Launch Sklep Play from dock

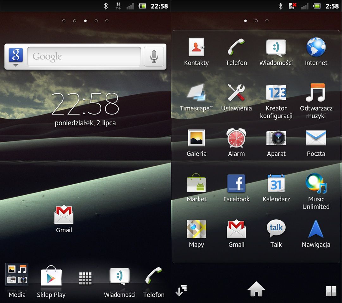pos(51,282)
